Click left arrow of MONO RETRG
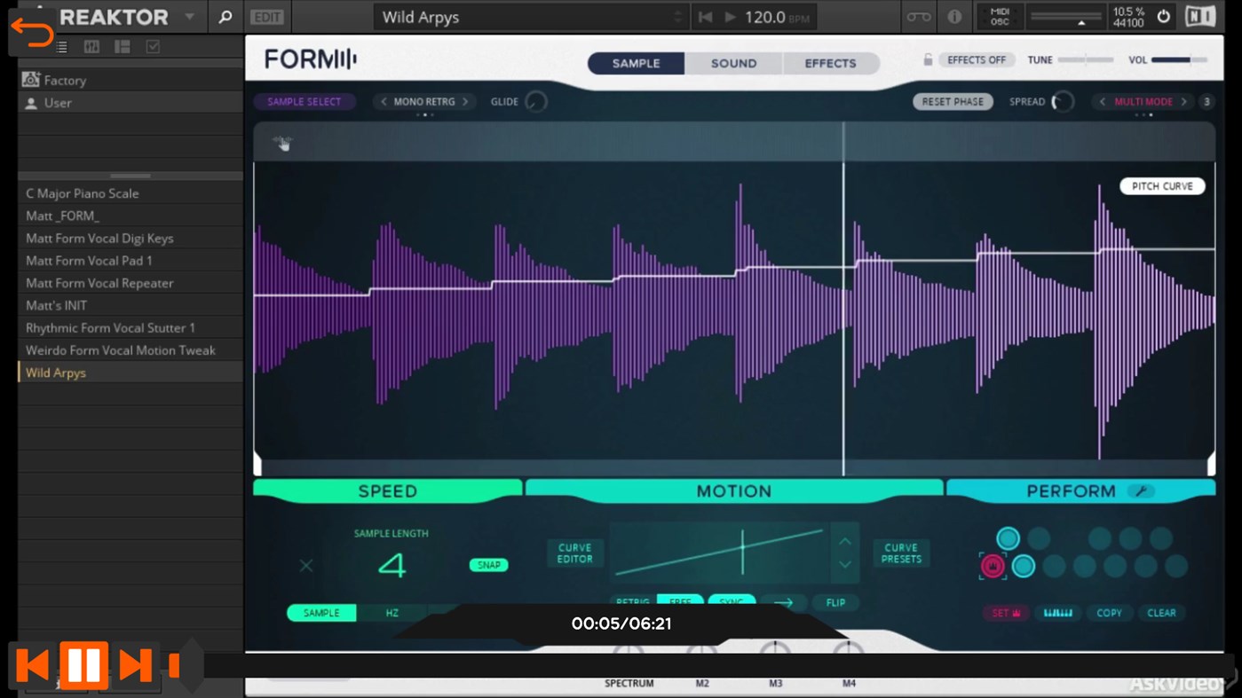The height and width of the screenshot is (698, 1242). click(384, 102)
